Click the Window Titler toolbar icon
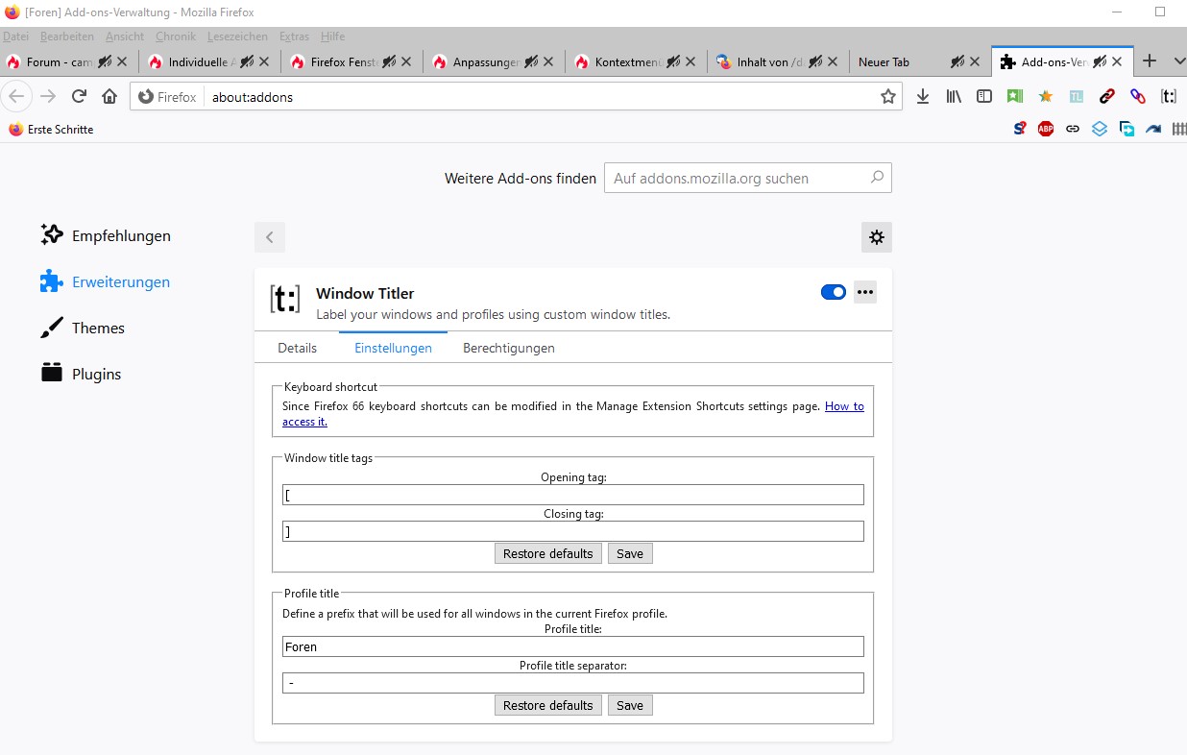Image resolution: width=1187 pixels, height=755 pixels. coord(1169,96)
